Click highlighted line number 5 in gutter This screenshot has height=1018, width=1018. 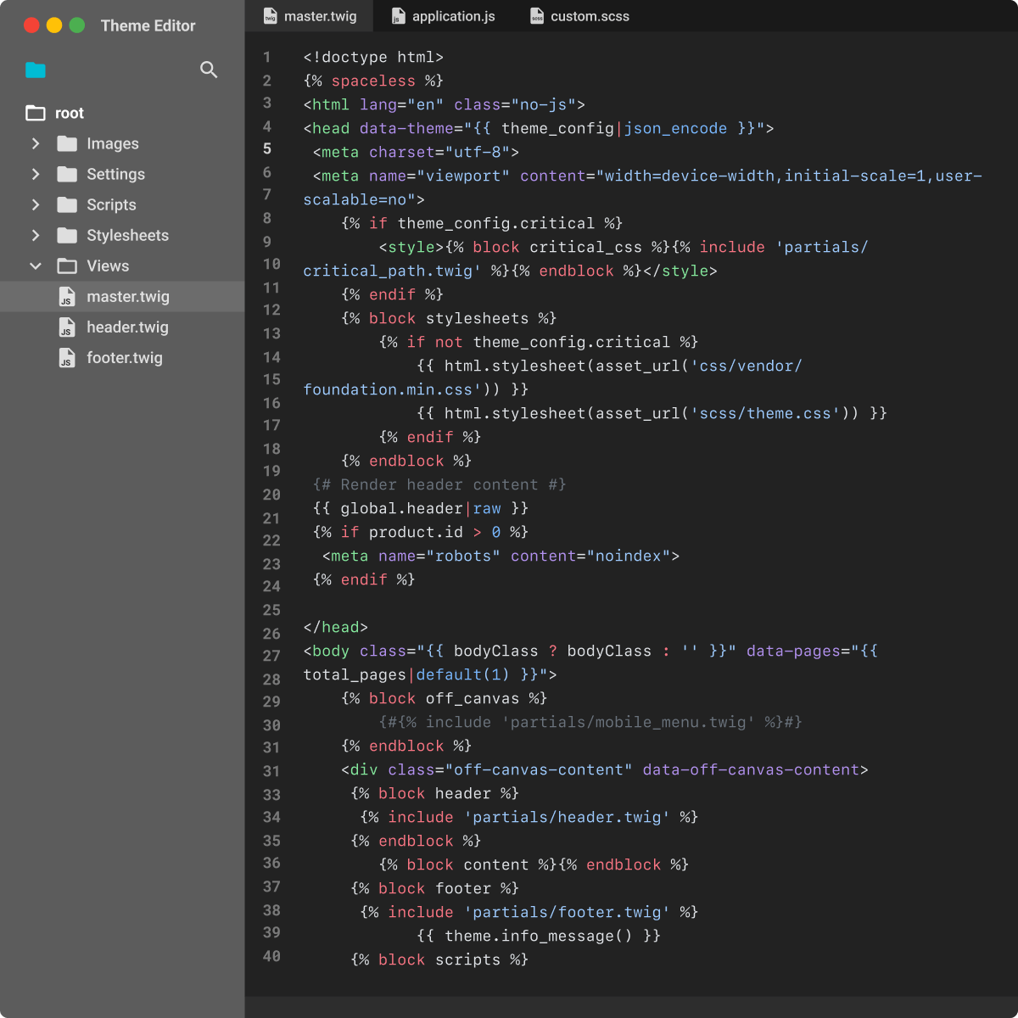point(267,149)
